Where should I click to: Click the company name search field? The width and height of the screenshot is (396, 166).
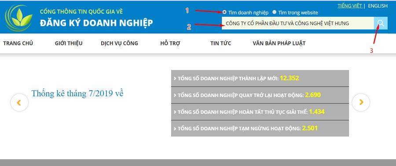pos(298,23)
